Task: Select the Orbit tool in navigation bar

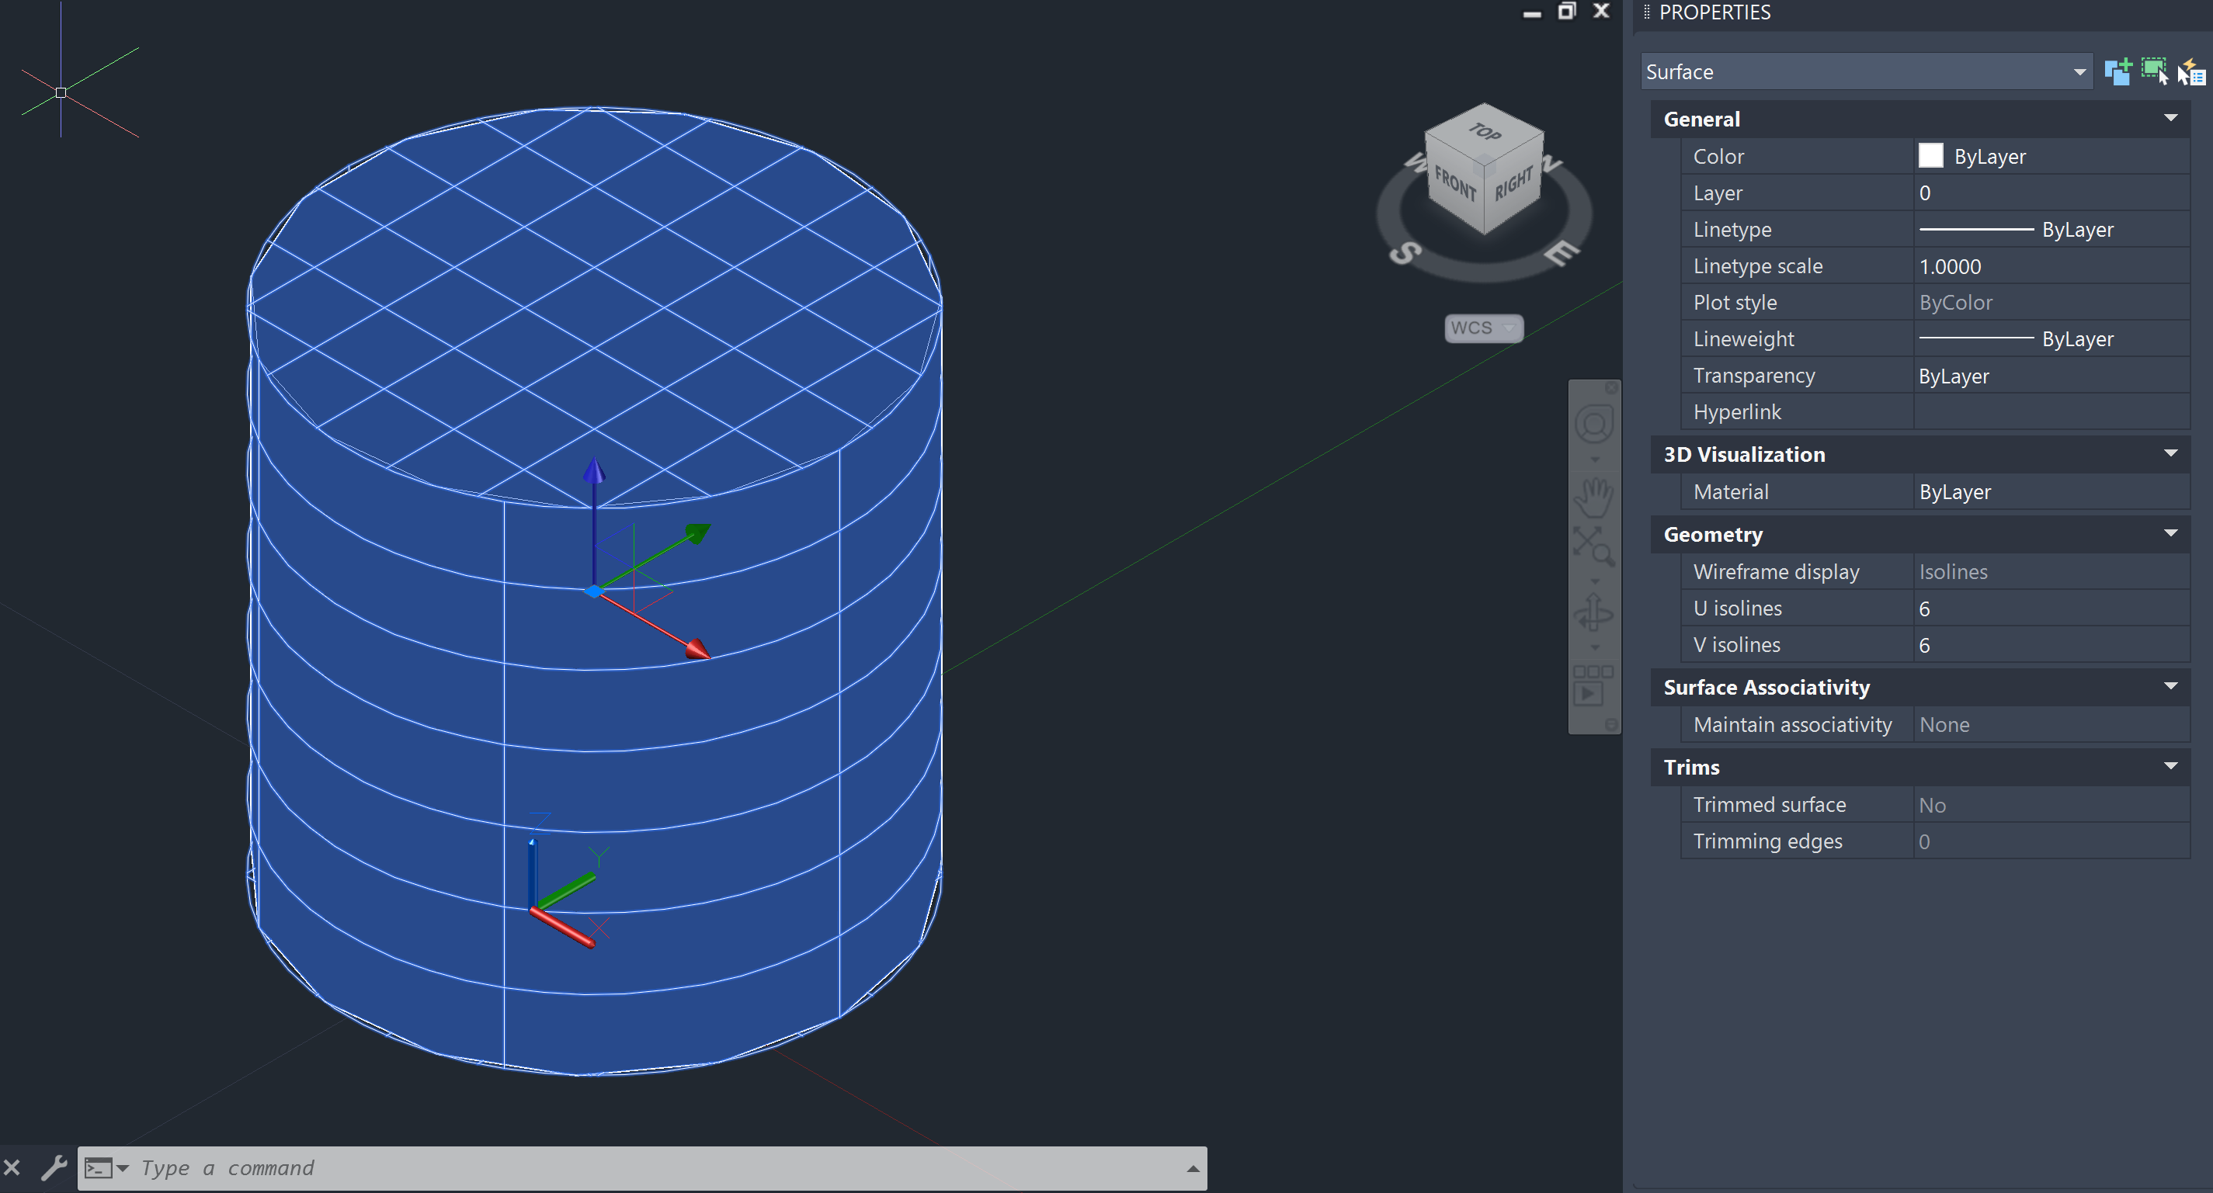Action: (1593, 613)
